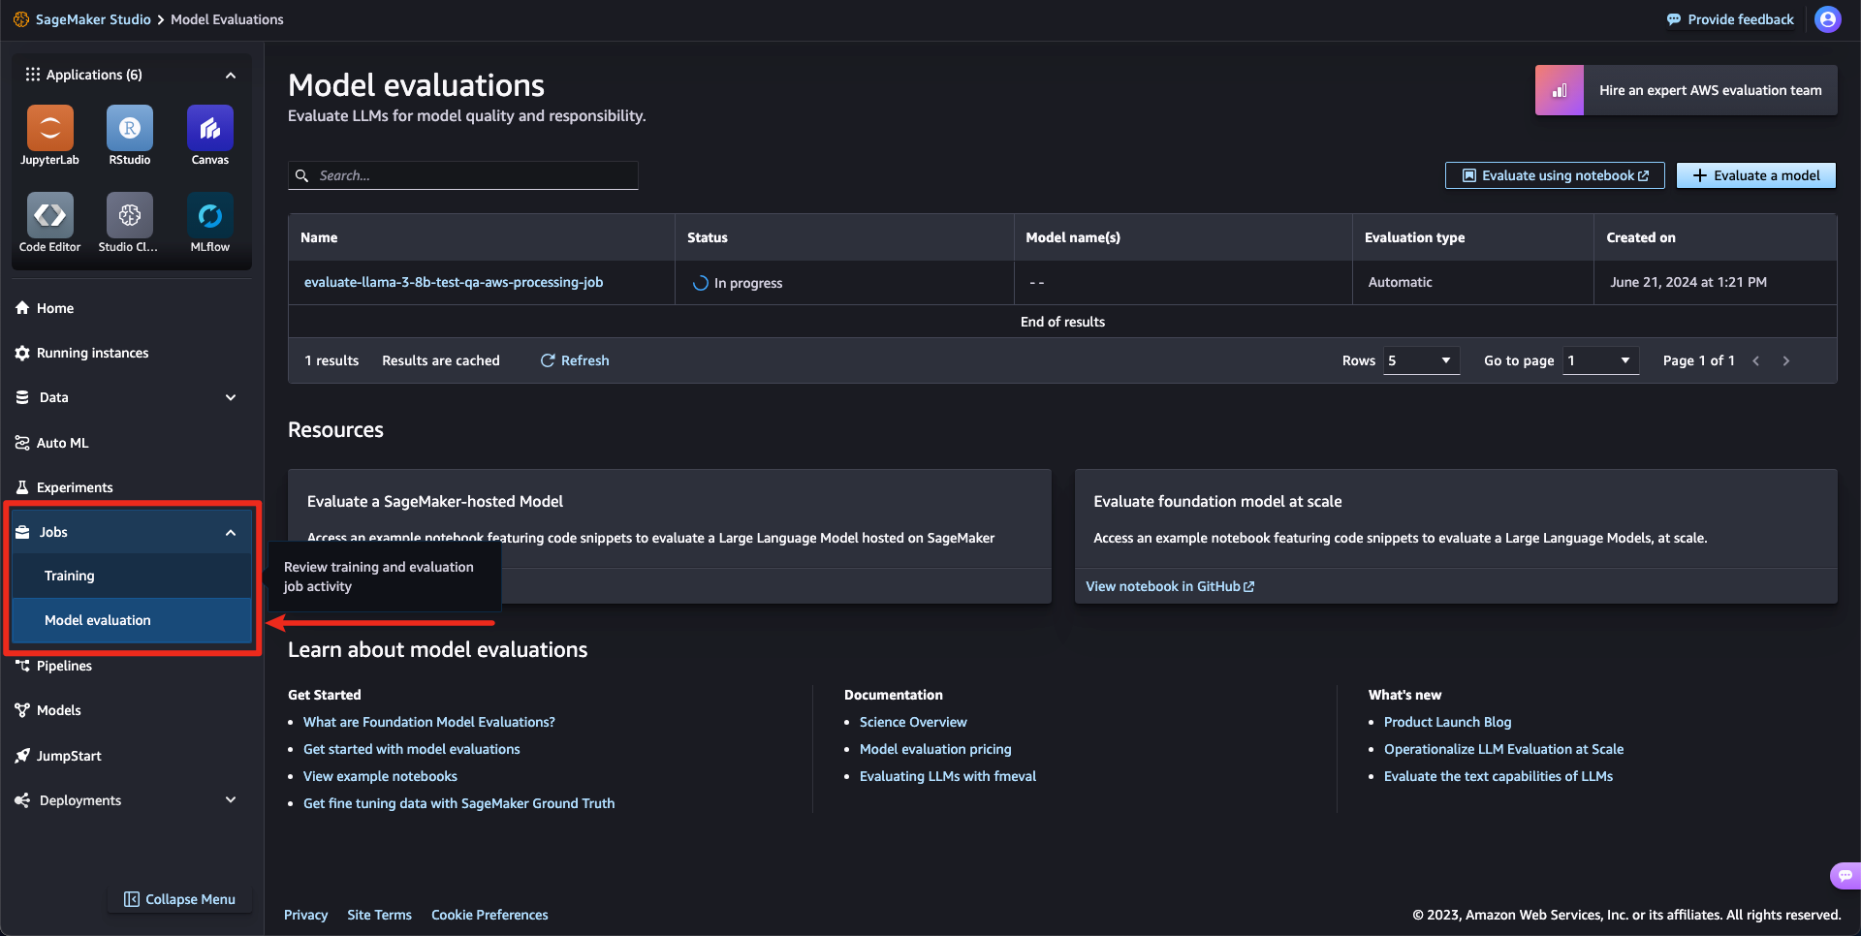Expand the Data menu section
Viewport: 1861px width, 936px height.
231,397
